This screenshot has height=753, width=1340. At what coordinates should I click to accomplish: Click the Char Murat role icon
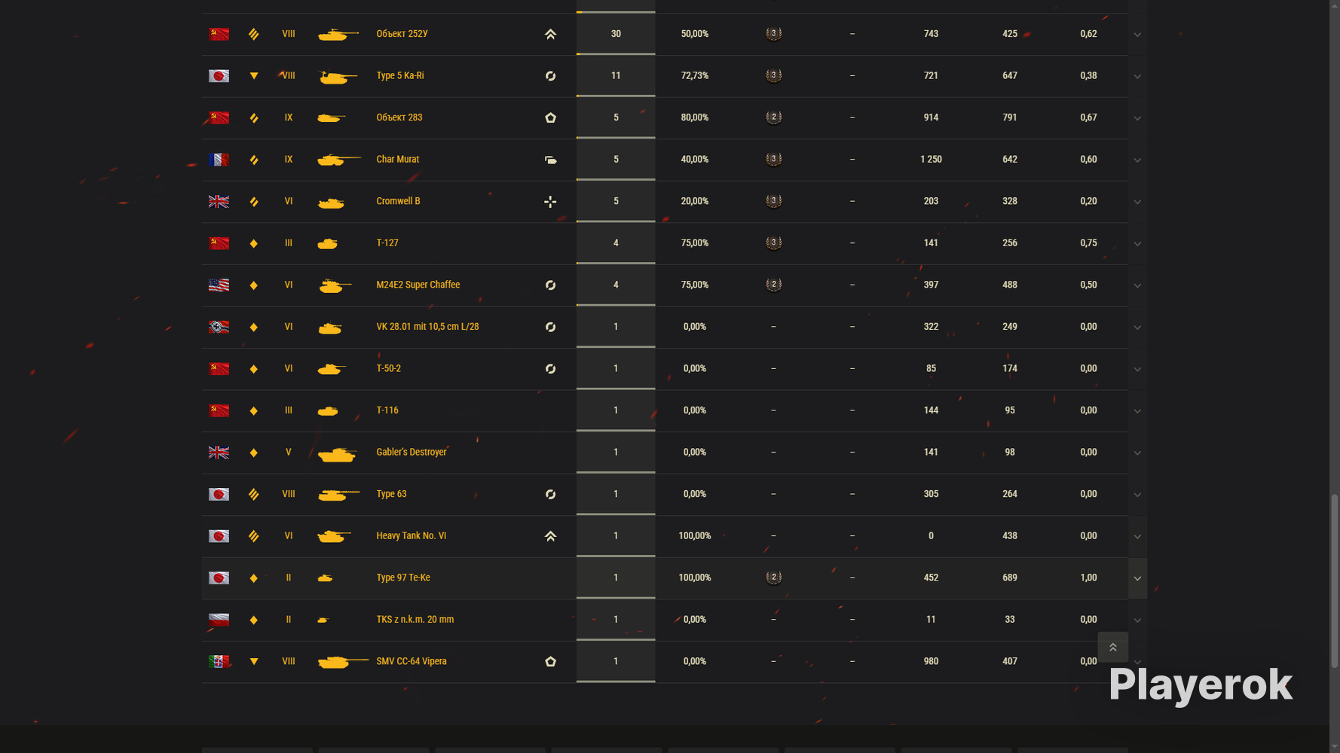pyautogui.click(x=550, y=160)
